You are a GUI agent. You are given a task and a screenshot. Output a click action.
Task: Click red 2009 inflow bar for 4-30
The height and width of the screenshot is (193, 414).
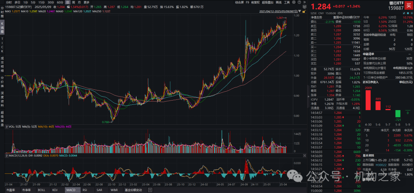368,100
